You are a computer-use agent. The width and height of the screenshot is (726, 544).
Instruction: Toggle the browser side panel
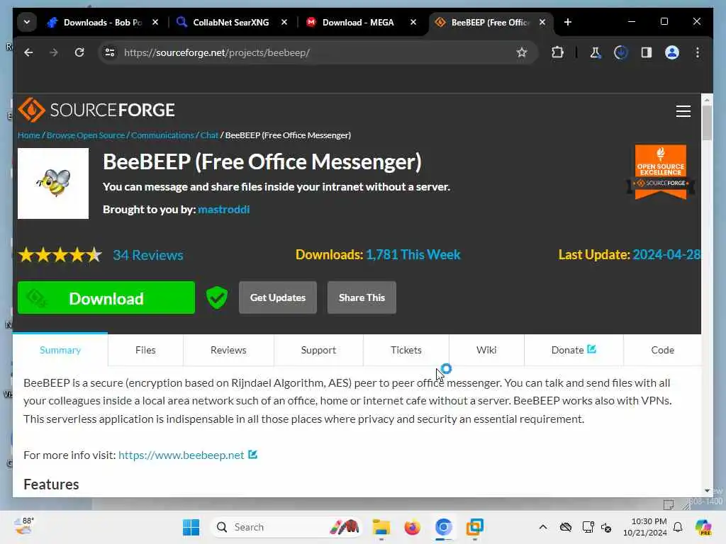click(x=647, y=52)
